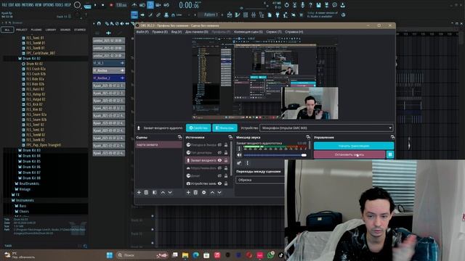Image resolution: width=465 pixels, height=261 pixels.
Task: Pop out the Источники dock panel
Action: [230, 137]
